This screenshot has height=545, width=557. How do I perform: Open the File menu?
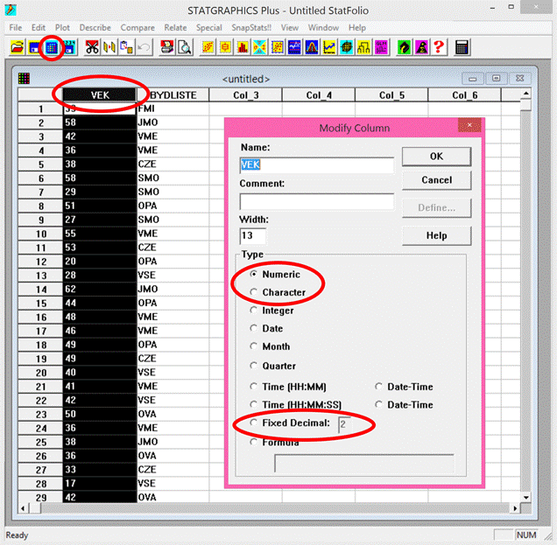pyautogui.click(x=15, y=28)
